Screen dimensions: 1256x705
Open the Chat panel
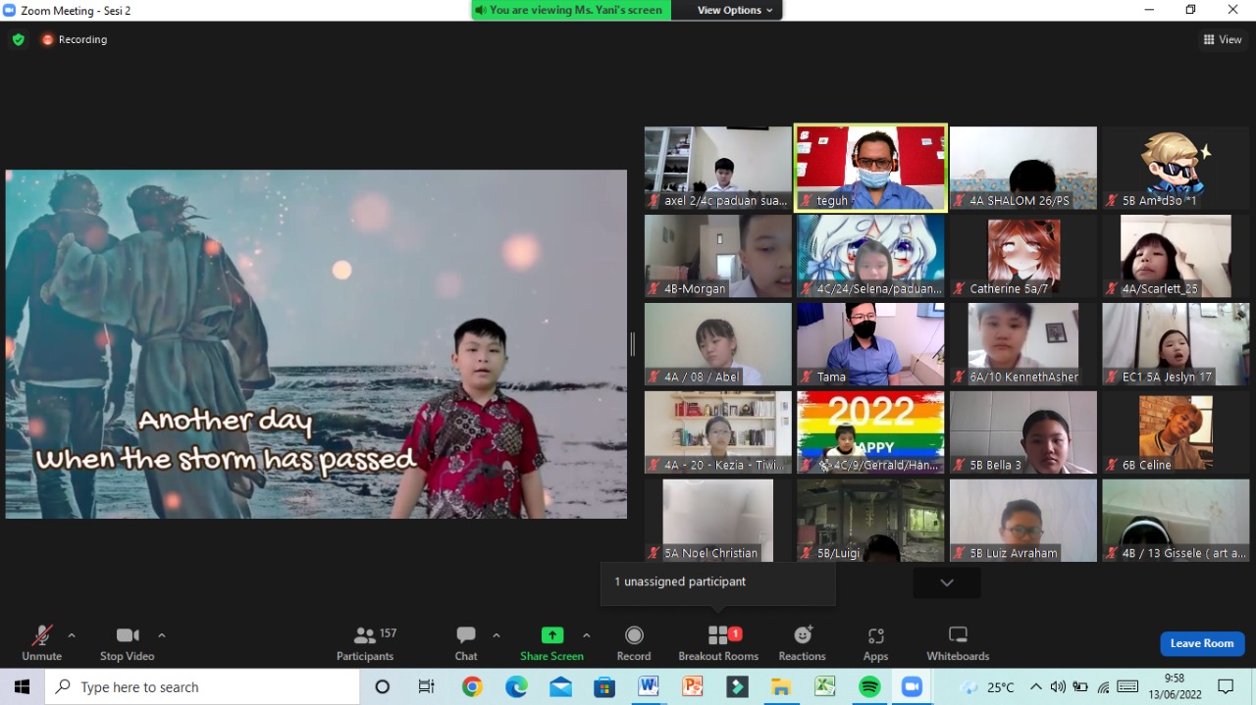(466, 643)
